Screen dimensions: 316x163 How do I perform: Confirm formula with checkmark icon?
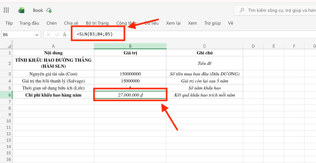coord(57,35)
